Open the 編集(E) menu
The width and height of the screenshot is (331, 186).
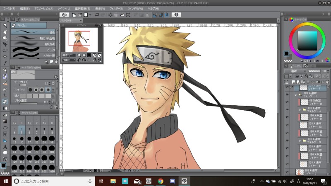tap(25, 9)
